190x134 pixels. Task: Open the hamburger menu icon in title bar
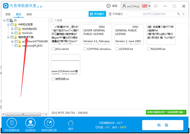pyautogui.click(x=156, y=6)
